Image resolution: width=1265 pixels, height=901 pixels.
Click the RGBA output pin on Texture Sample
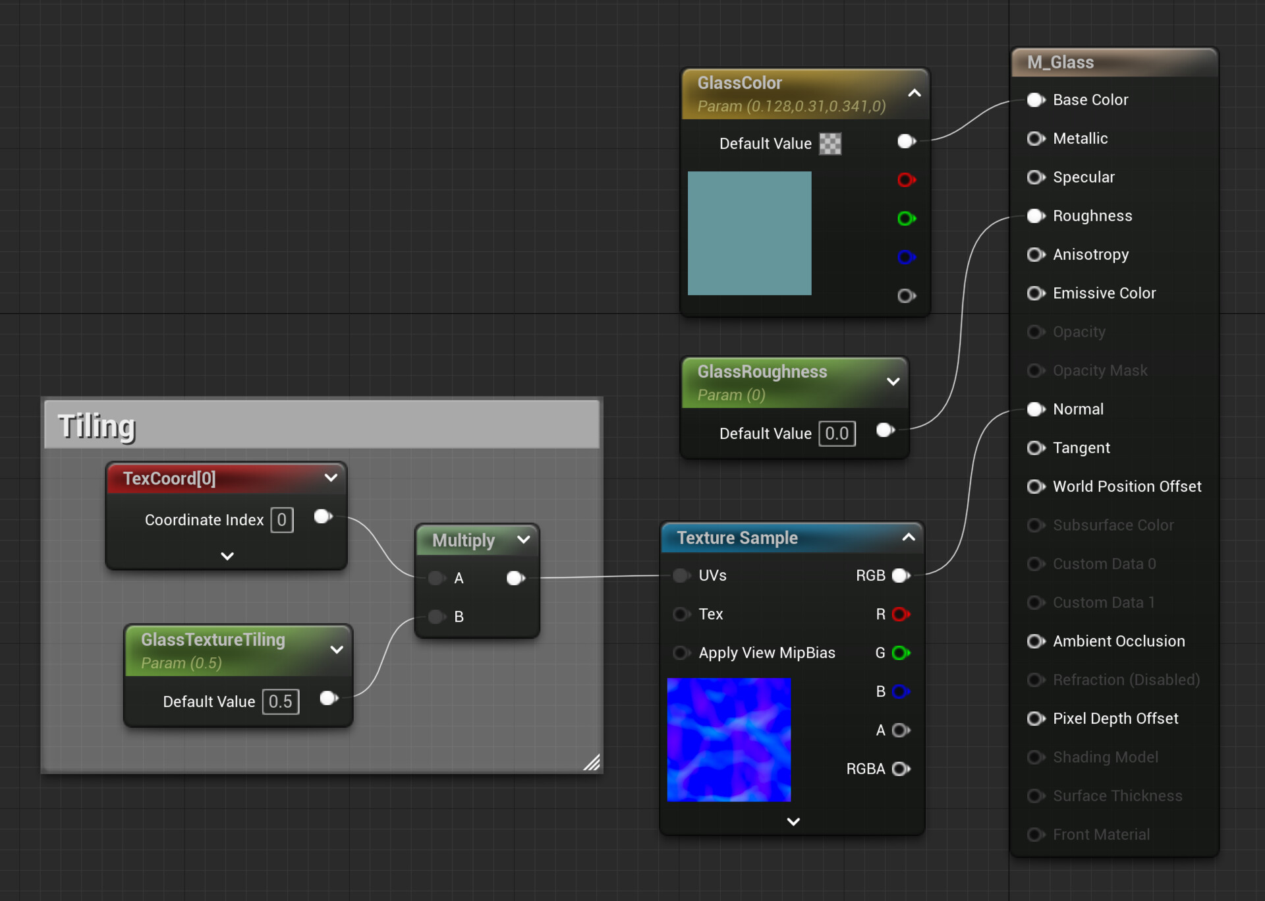pyautogui.click(x=900, y=769)
